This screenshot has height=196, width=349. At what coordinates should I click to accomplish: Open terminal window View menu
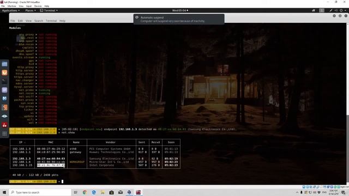[x=28, y=21]
